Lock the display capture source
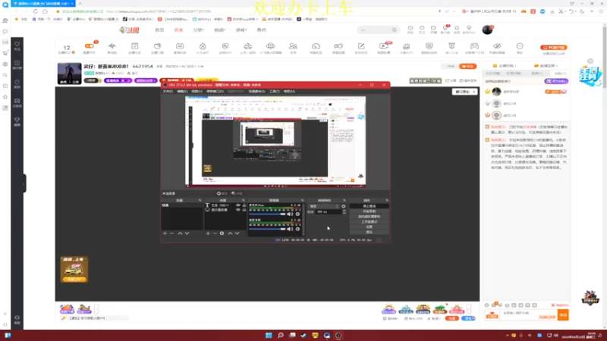 point(244,210)
